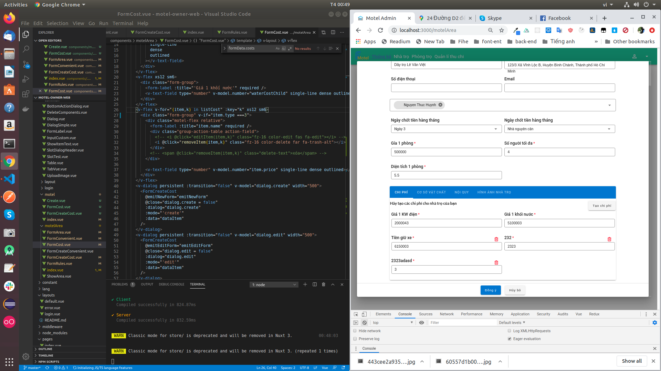The height and width of the screenshot is (371, 661).
Task: Toggle the Preserve log checkbox
Action: tap(355, 339)
